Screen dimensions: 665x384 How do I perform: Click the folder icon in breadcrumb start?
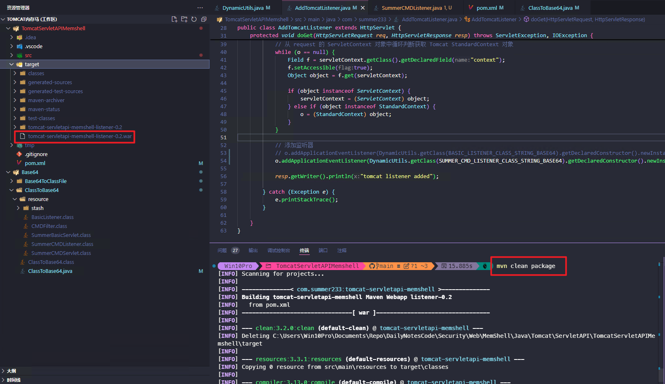pos(219,19)
